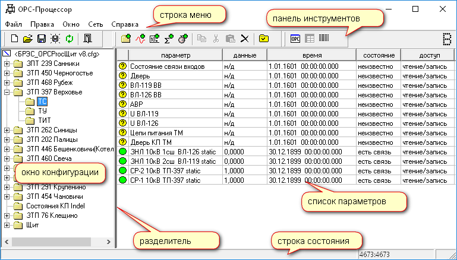Click the New file toolbar icon
The image size is (457, 260).
[x=15, y=39]
